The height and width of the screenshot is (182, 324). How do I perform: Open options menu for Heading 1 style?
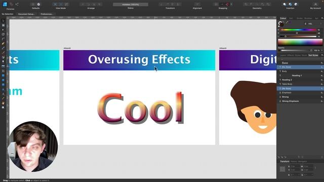pos(322,75)
